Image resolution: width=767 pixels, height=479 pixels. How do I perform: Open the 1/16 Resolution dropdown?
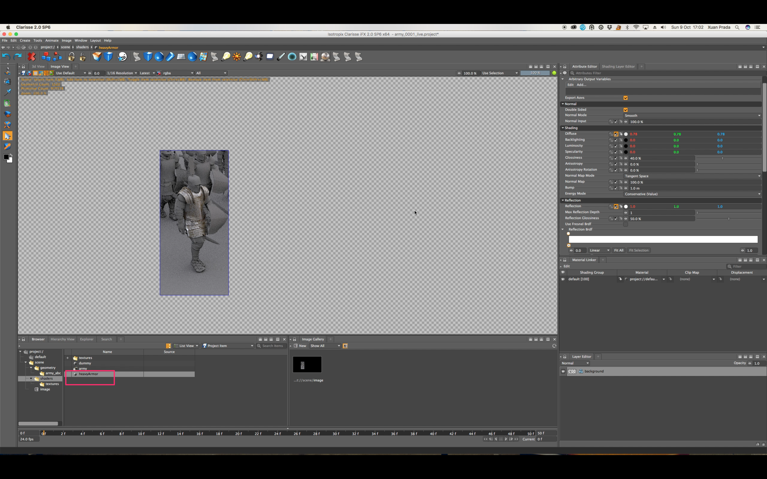tap(122, 73)
